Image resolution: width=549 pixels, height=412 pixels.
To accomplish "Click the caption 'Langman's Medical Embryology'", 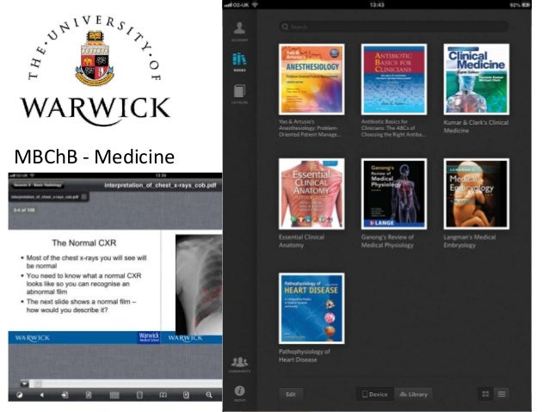I will pos(470,241).
